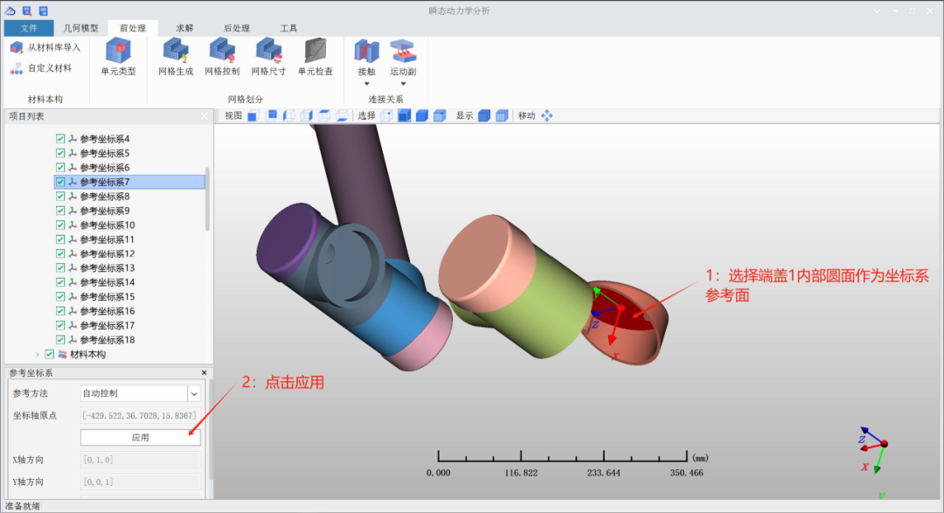Close the 项目列表 panel
This screenshot has width=944, height=513.
(204, 116)
